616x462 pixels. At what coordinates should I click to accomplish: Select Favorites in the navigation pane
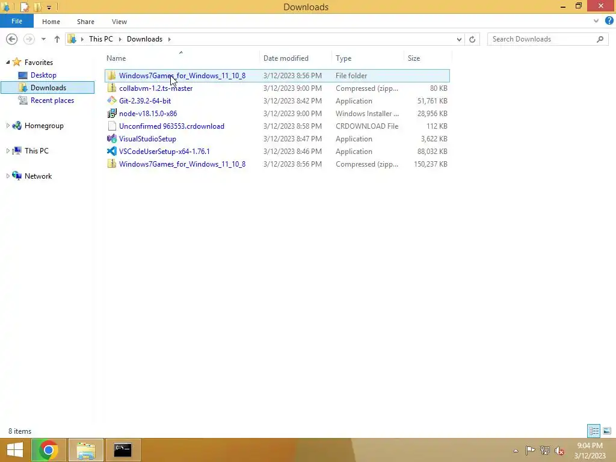[x=38, y=62]
